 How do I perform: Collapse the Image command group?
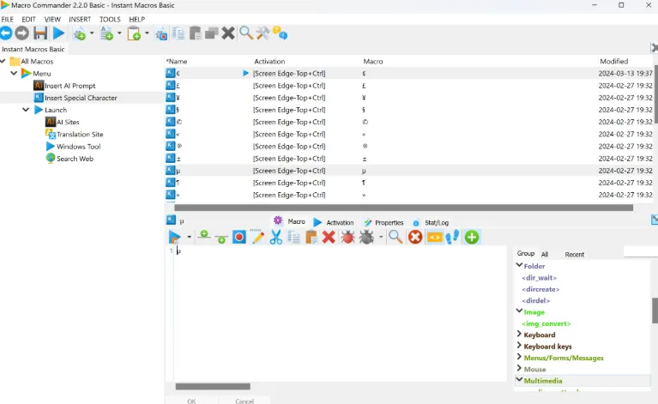tap(519, 311)
